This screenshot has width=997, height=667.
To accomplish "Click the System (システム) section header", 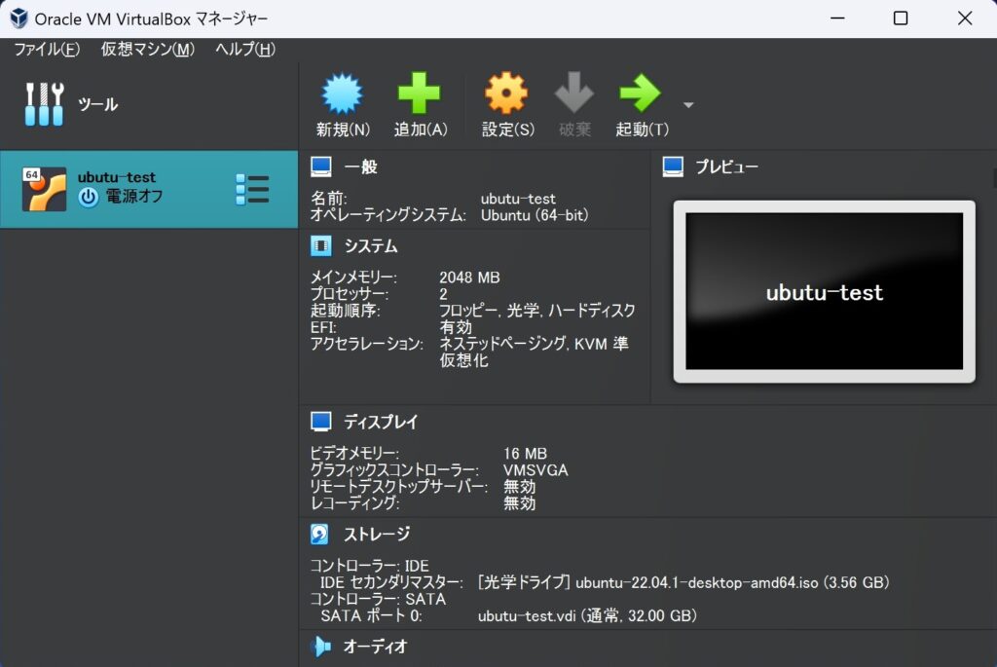I will (370, 246).
